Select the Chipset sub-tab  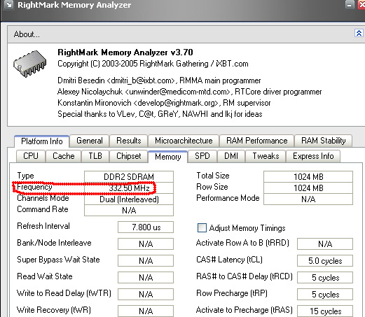129,156
